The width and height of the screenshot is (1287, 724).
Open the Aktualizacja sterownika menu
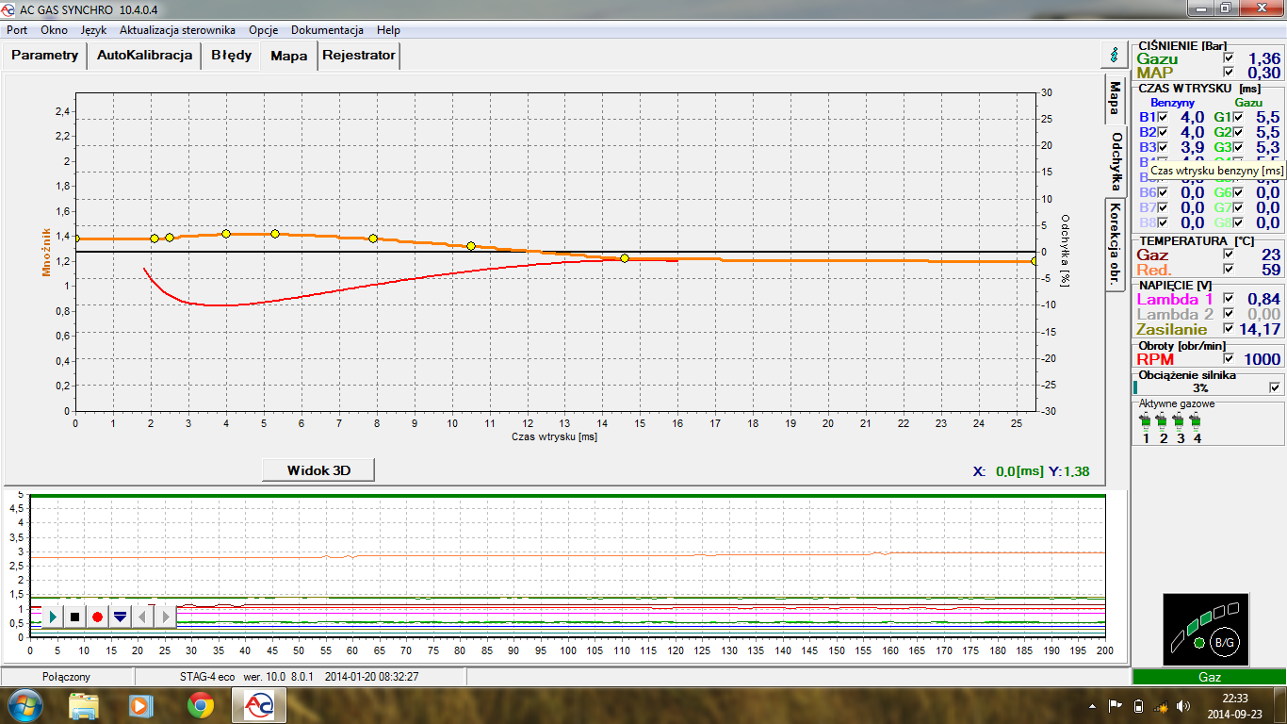coord(178,30)
